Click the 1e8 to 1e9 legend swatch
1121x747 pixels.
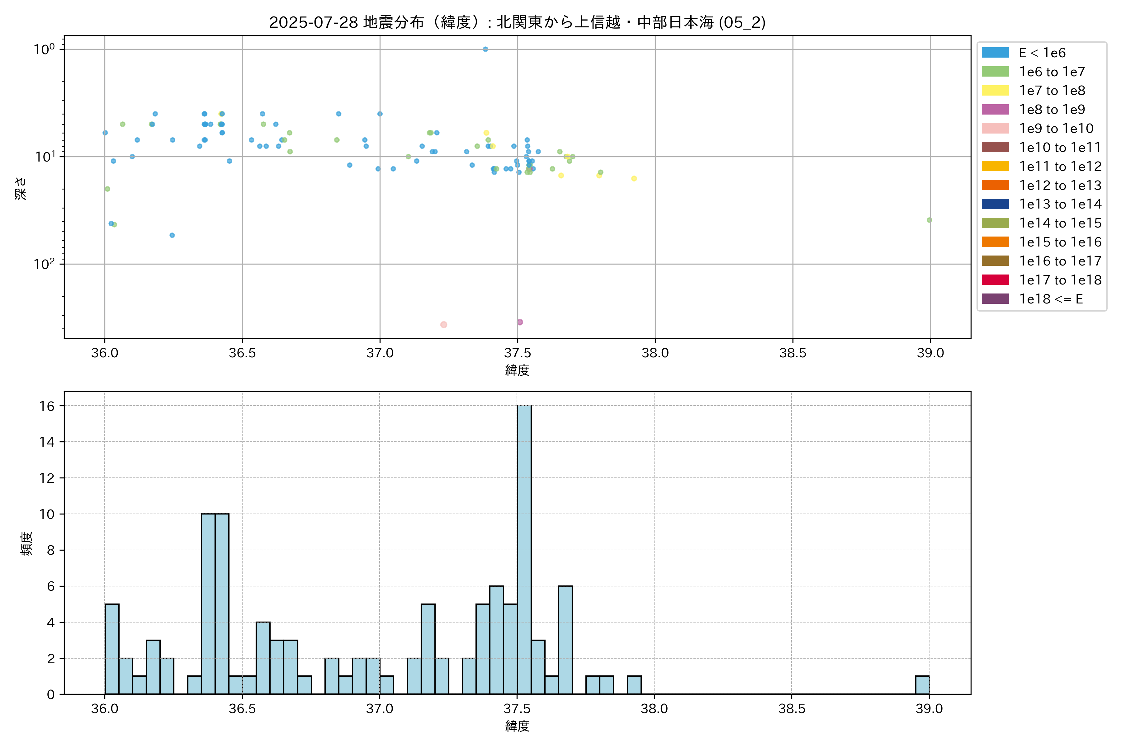995,110
